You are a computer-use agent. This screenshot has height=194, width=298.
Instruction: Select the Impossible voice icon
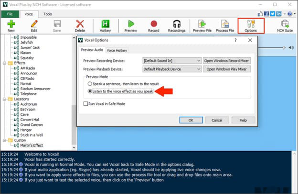click(17, 37)
